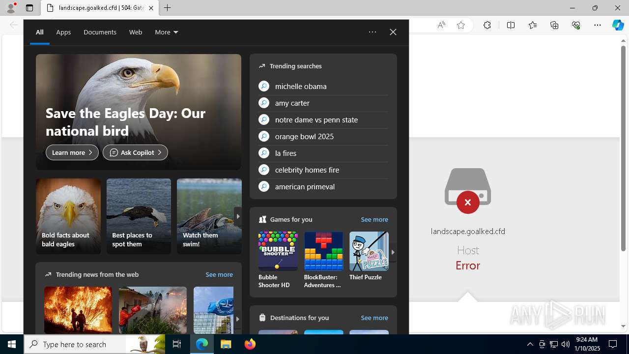Add this page to favorites
The height and width of the screenshot is (354, 629).
coord(461,25)
